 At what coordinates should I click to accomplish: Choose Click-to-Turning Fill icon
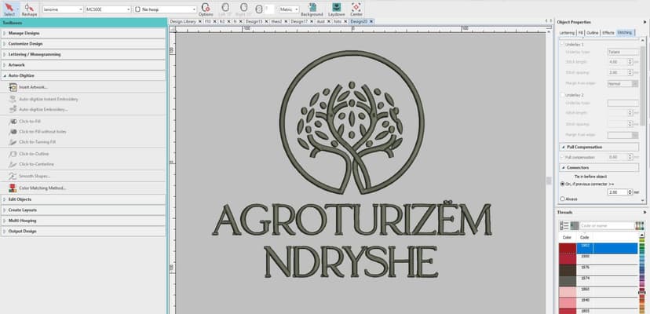coord(13,142)
